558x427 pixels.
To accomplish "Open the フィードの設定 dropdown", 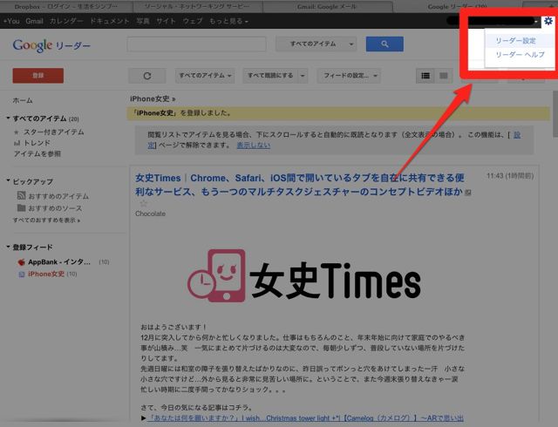I will pyautogui.click(x=349, y=76).
